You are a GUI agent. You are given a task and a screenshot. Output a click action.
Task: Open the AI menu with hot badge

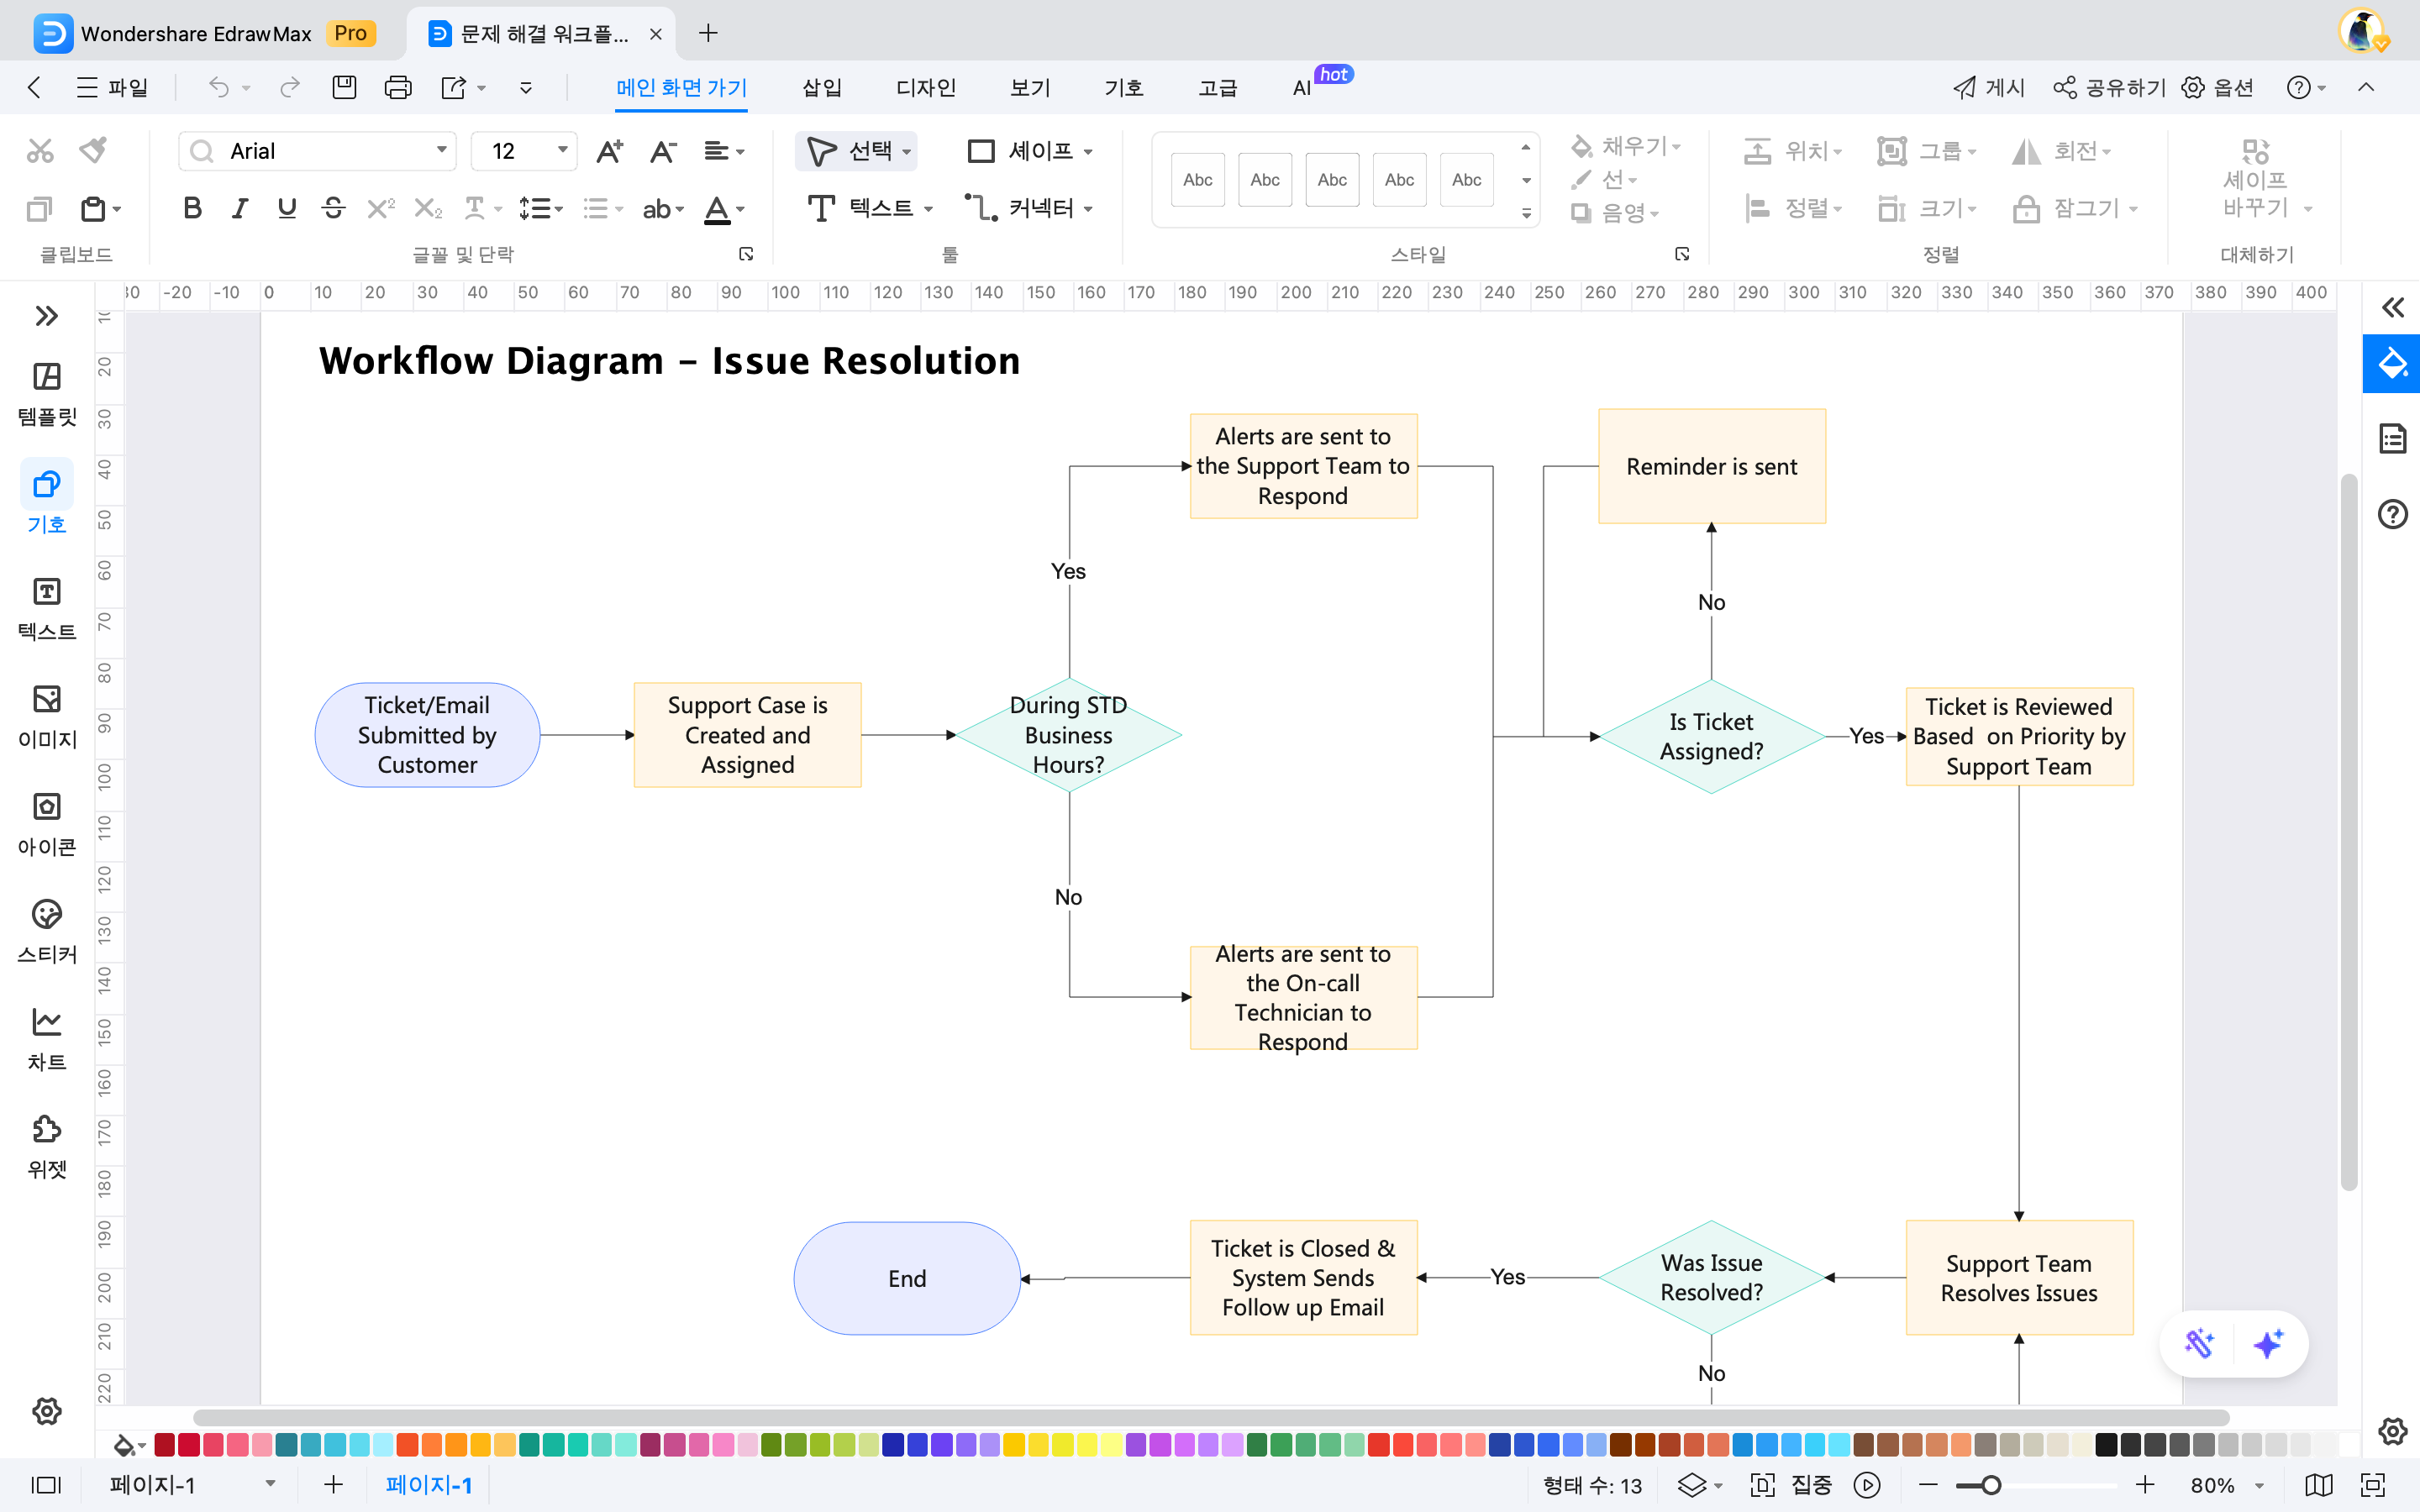tap(1300, 88)
